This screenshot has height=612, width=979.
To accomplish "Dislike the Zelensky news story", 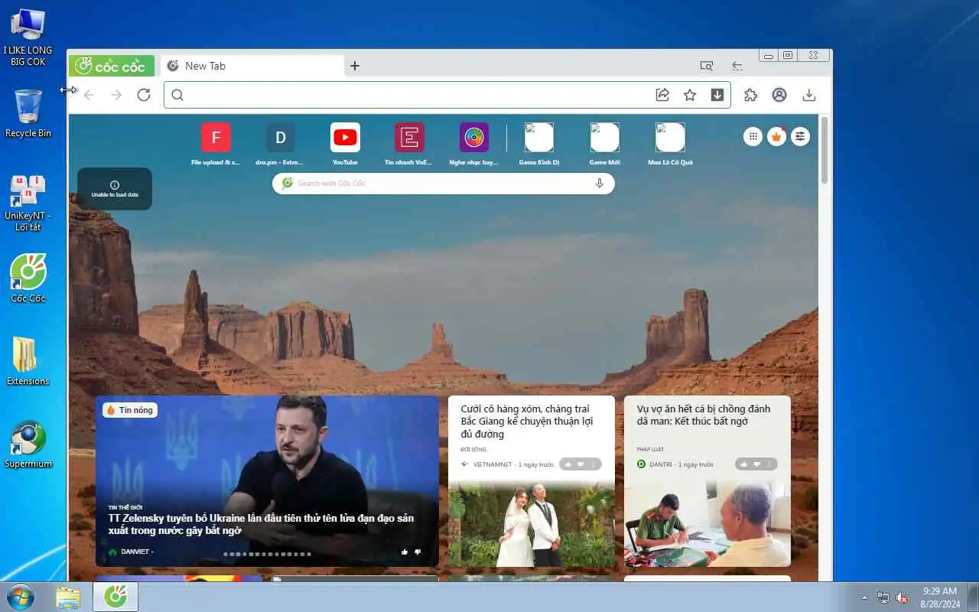I will click(x=418, y=552).
